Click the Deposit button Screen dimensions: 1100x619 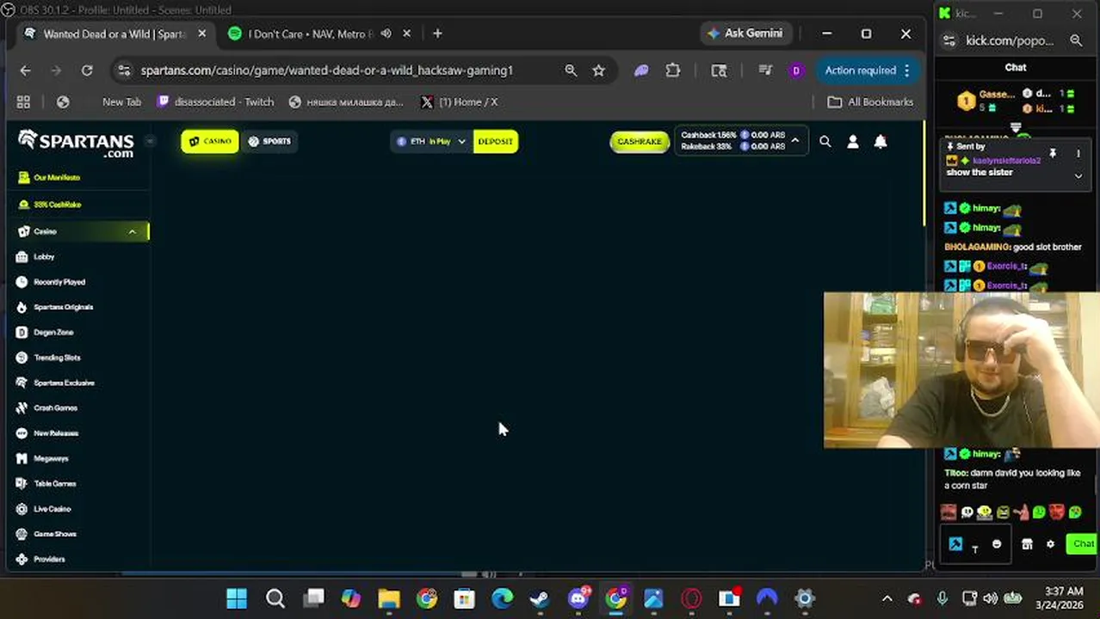click(x=496, y=141)
